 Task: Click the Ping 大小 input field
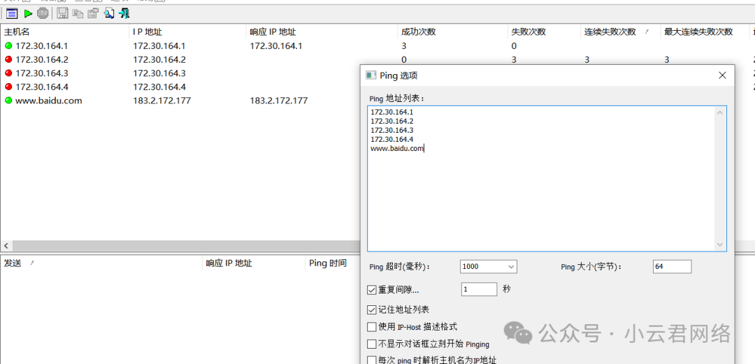click(671, 266)
